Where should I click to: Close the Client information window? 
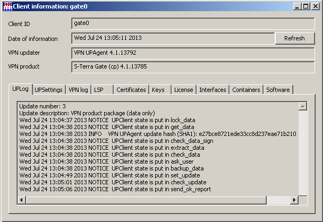coord(316,6)
